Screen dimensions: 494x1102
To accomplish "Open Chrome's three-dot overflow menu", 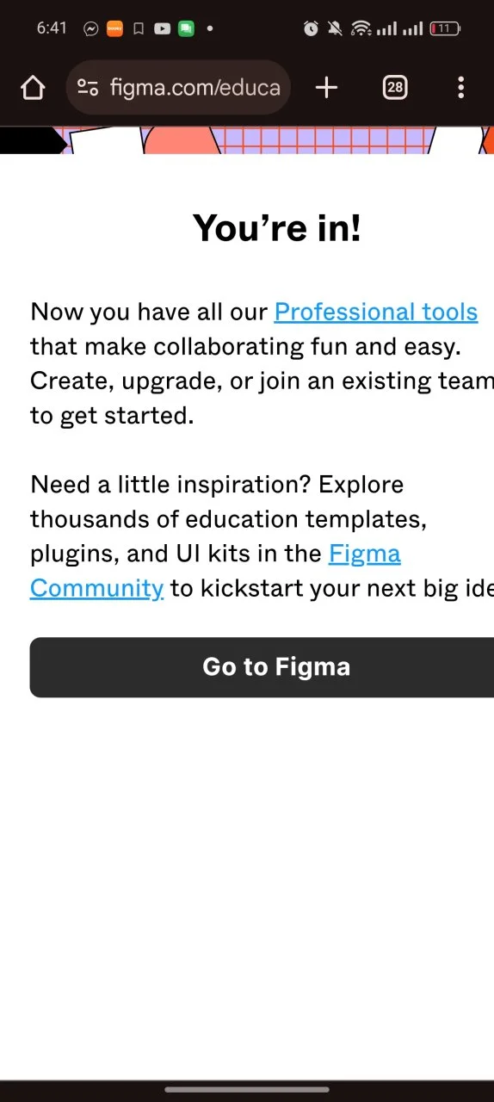I will pyautogui.click(x=461, y=87).
